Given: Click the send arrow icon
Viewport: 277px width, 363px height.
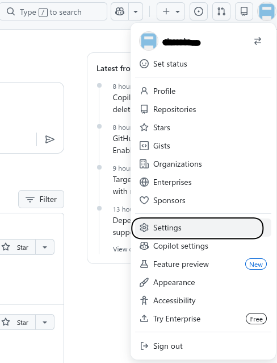Looking at the screenshot, I should 50,139.
